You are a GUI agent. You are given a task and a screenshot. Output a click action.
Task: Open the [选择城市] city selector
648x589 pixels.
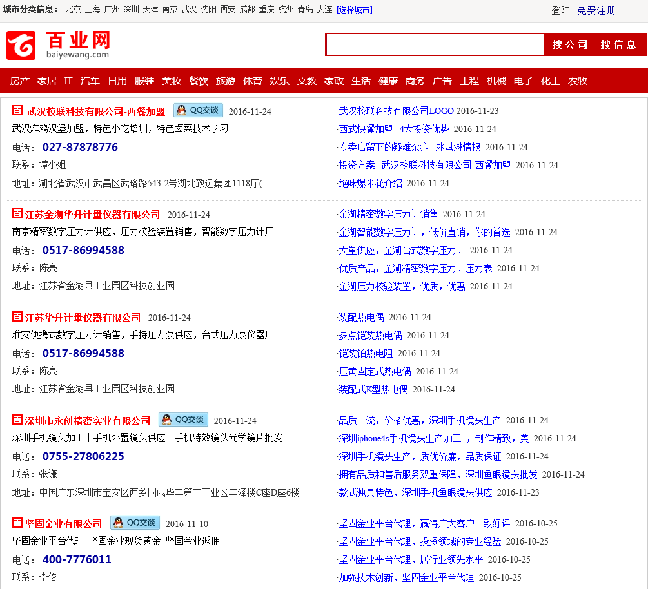(355, 10)
